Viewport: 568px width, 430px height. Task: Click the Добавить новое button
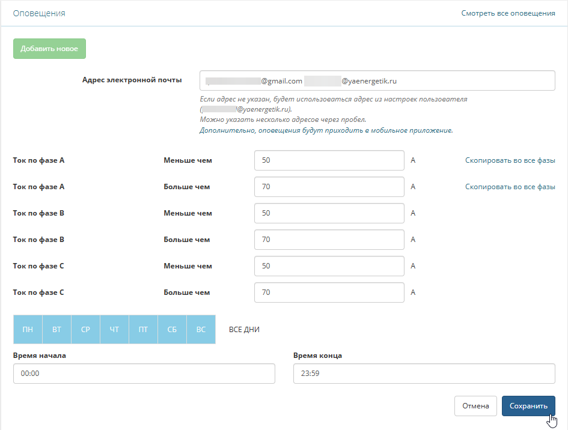(49, 49)
